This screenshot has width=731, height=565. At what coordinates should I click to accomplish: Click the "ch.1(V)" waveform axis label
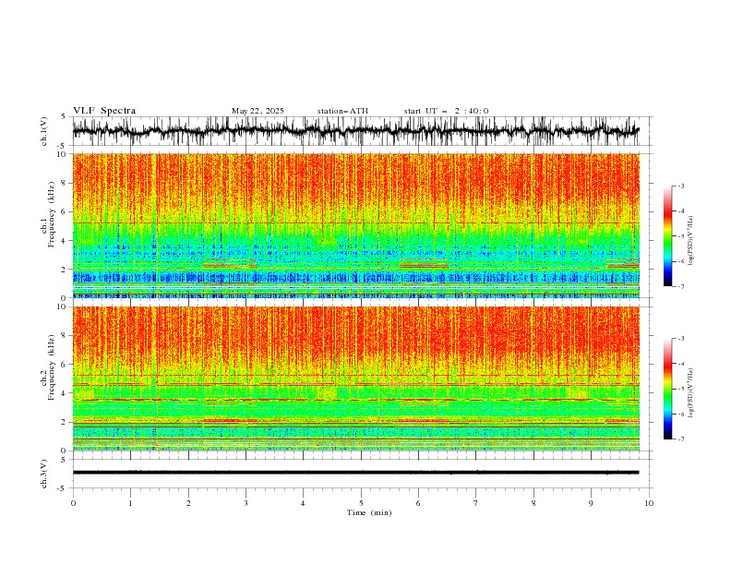tap(44, 131)
